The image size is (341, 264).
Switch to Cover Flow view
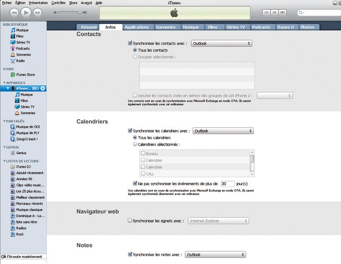(282, 13)
